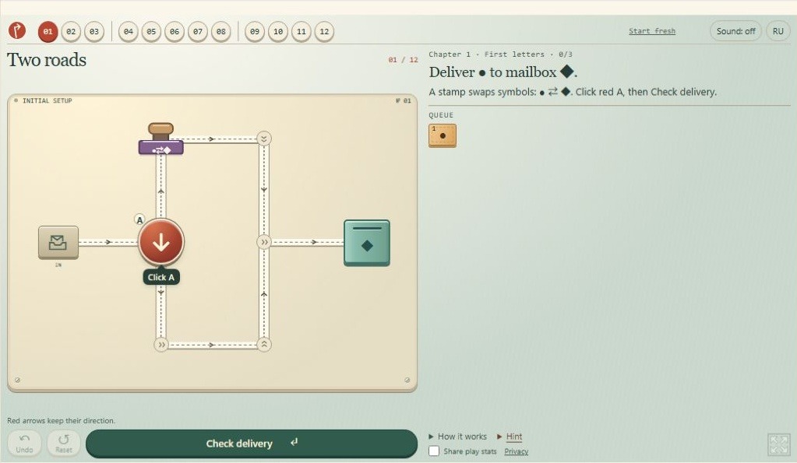Open level 05
The width and height of the screenshot is (797, 463).
pos(151,31)
